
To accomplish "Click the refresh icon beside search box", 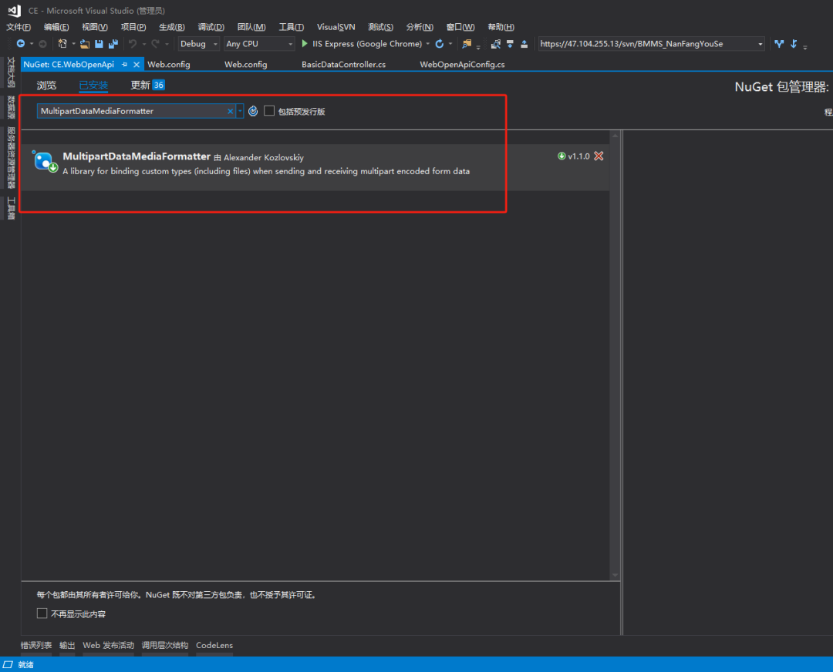I will 252,111.
